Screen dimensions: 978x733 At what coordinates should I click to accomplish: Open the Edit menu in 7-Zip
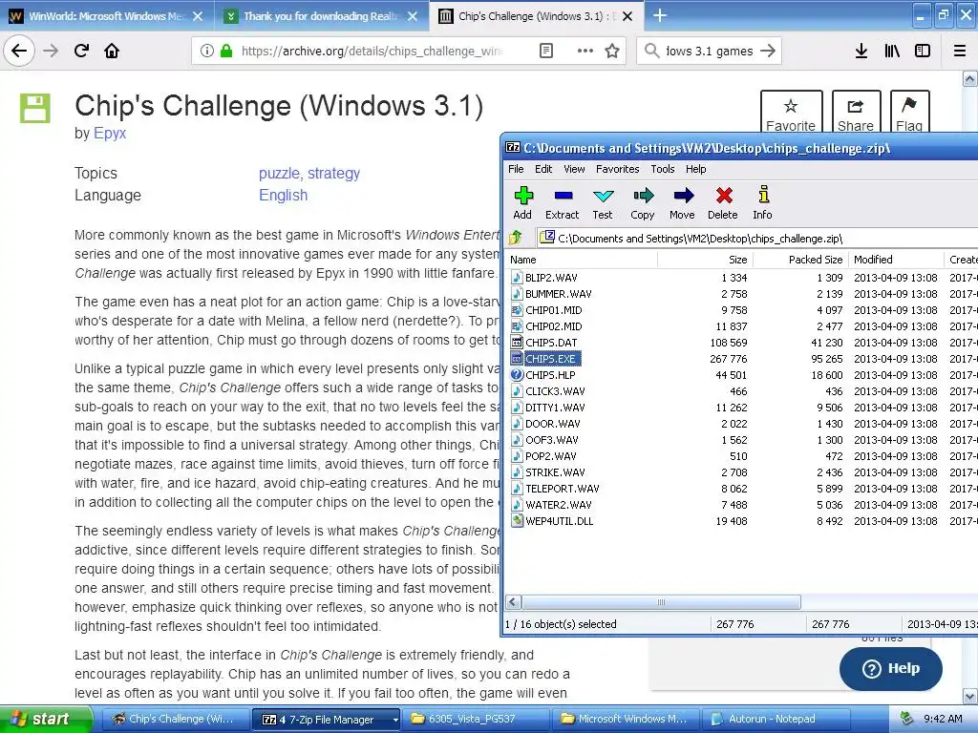click(543, 169)
